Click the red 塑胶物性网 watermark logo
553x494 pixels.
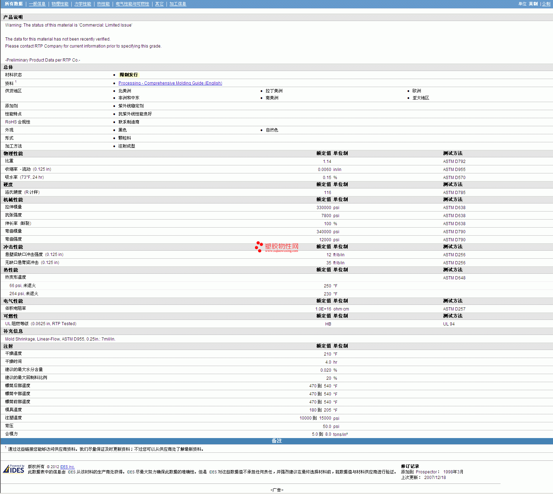(x=277, y=247)
